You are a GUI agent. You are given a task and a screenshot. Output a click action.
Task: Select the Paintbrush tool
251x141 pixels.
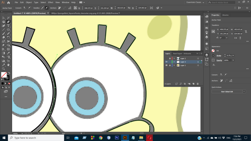coord(4,34)
